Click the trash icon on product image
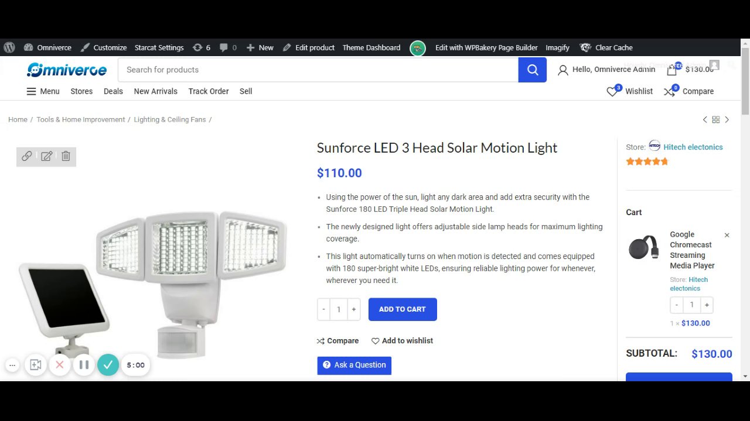750x421 pixels. tap(66, 156)
